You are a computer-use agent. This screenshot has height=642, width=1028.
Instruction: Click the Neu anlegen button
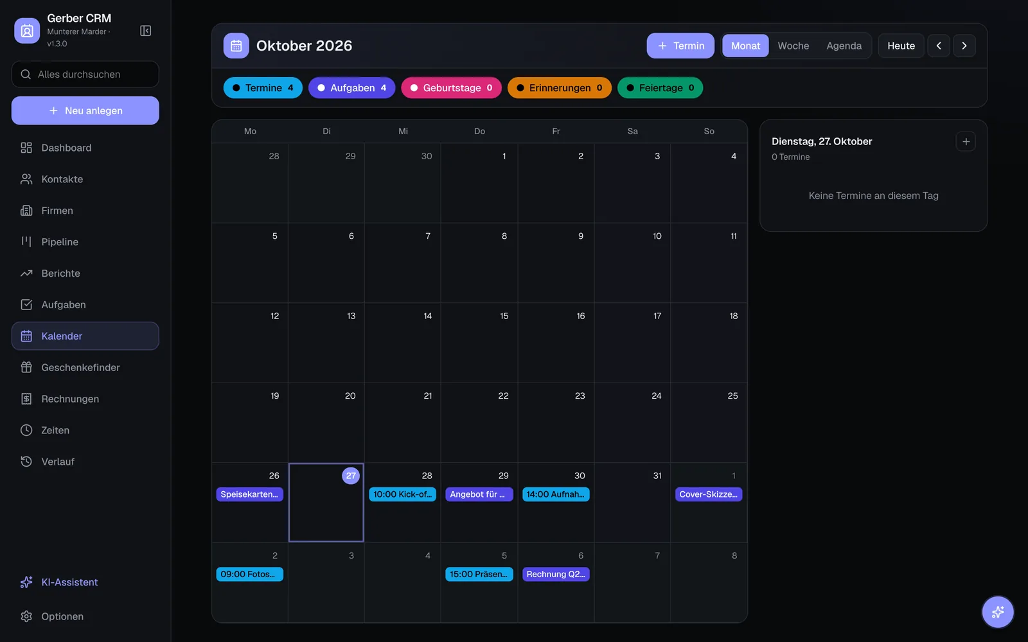[85, 110]
